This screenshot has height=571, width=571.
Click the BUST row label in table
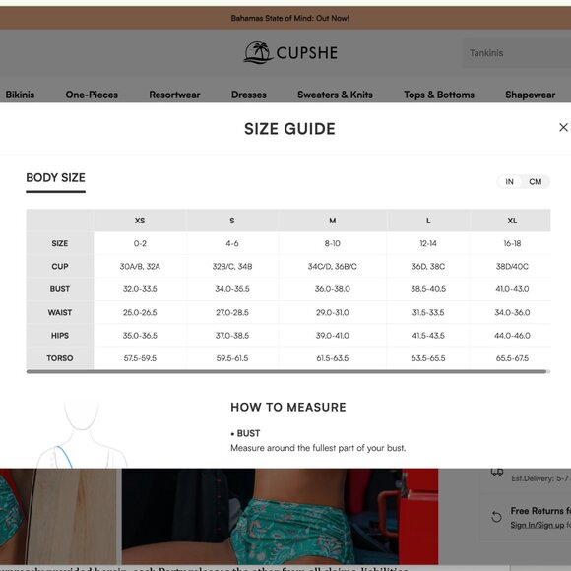click(x=60, y=289)
